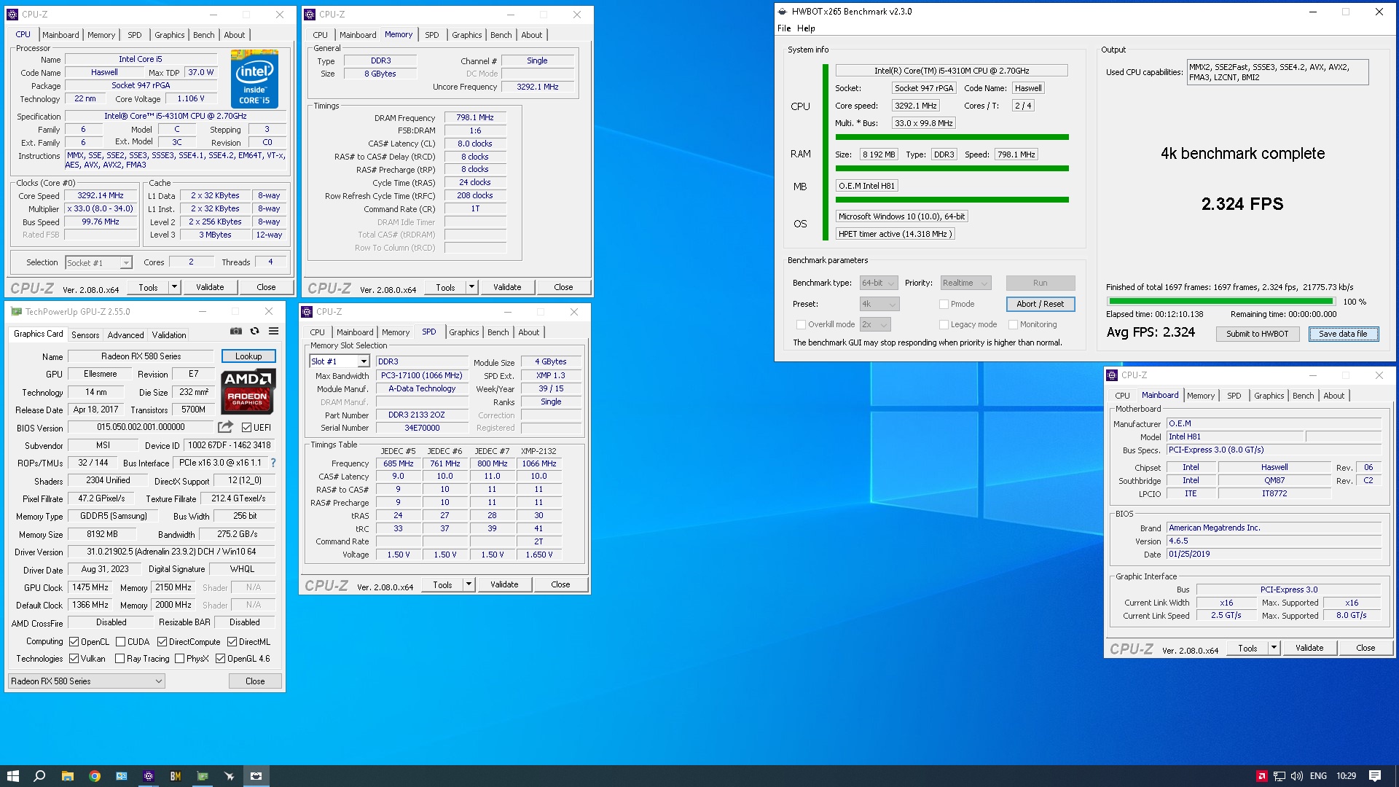Viewport: 1399px width, 787px height.
Task: Click the Close button in GPU-Z
Action: click(x=255, y=681)
